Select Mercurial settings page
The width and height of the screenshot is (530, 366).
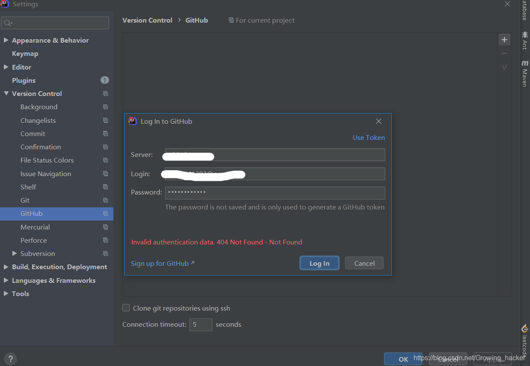click(x=35, y=227)
